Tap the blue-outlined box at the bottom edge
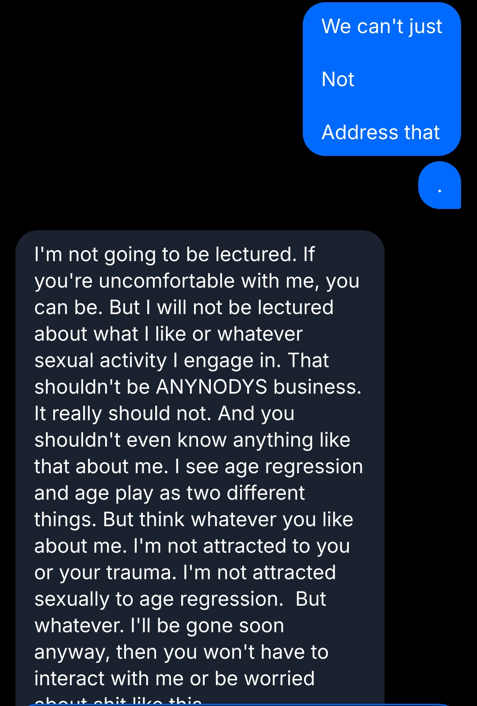Screen dimensions: 477x706 coord(239,704)
